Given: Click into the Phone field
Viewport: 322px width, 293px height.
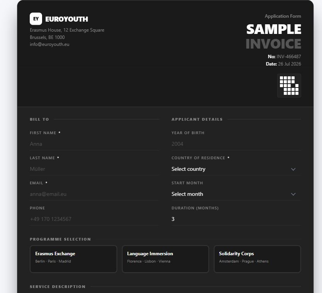Looking at the screenshot, I should coord(95,219).
